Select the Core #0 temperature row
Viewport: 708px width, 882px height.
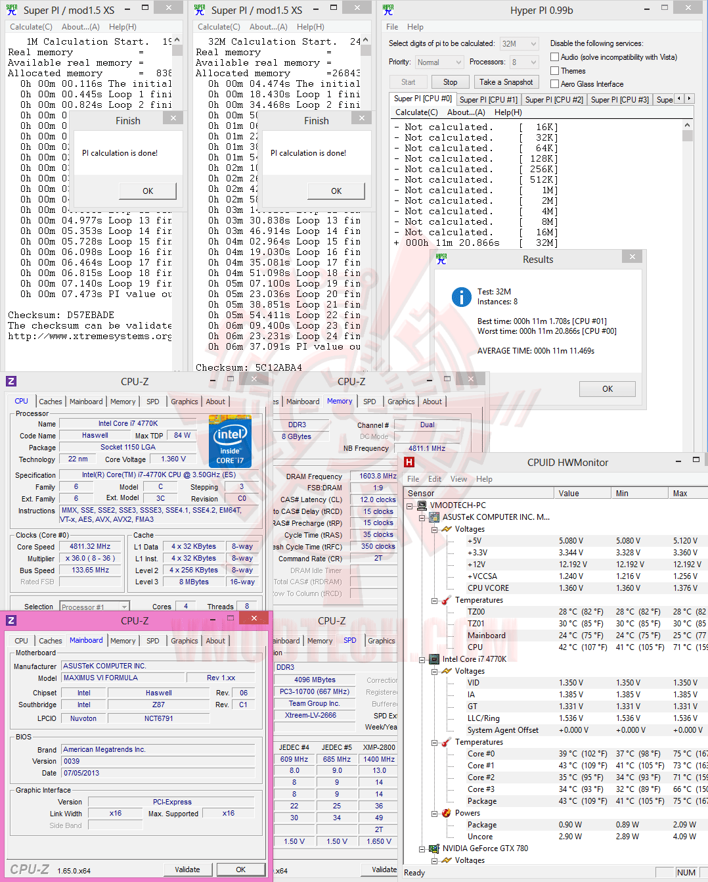(x=556, y=754)
